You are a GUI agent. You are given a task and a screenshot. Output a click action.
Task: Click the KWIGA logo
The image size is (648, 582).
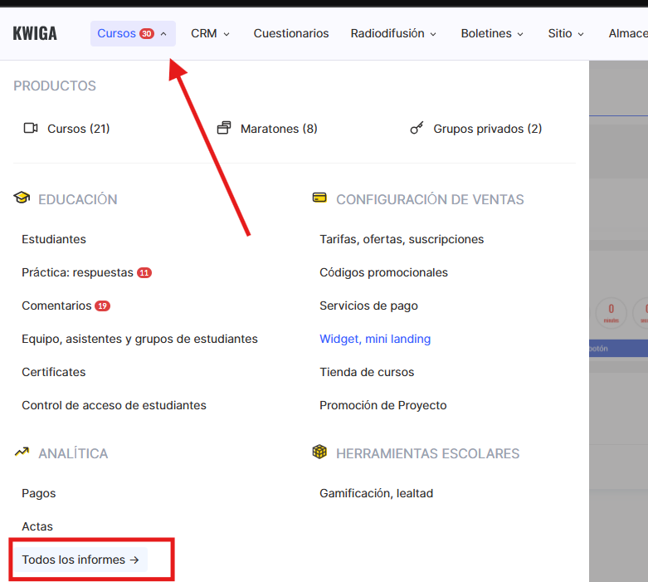(35, 34)
